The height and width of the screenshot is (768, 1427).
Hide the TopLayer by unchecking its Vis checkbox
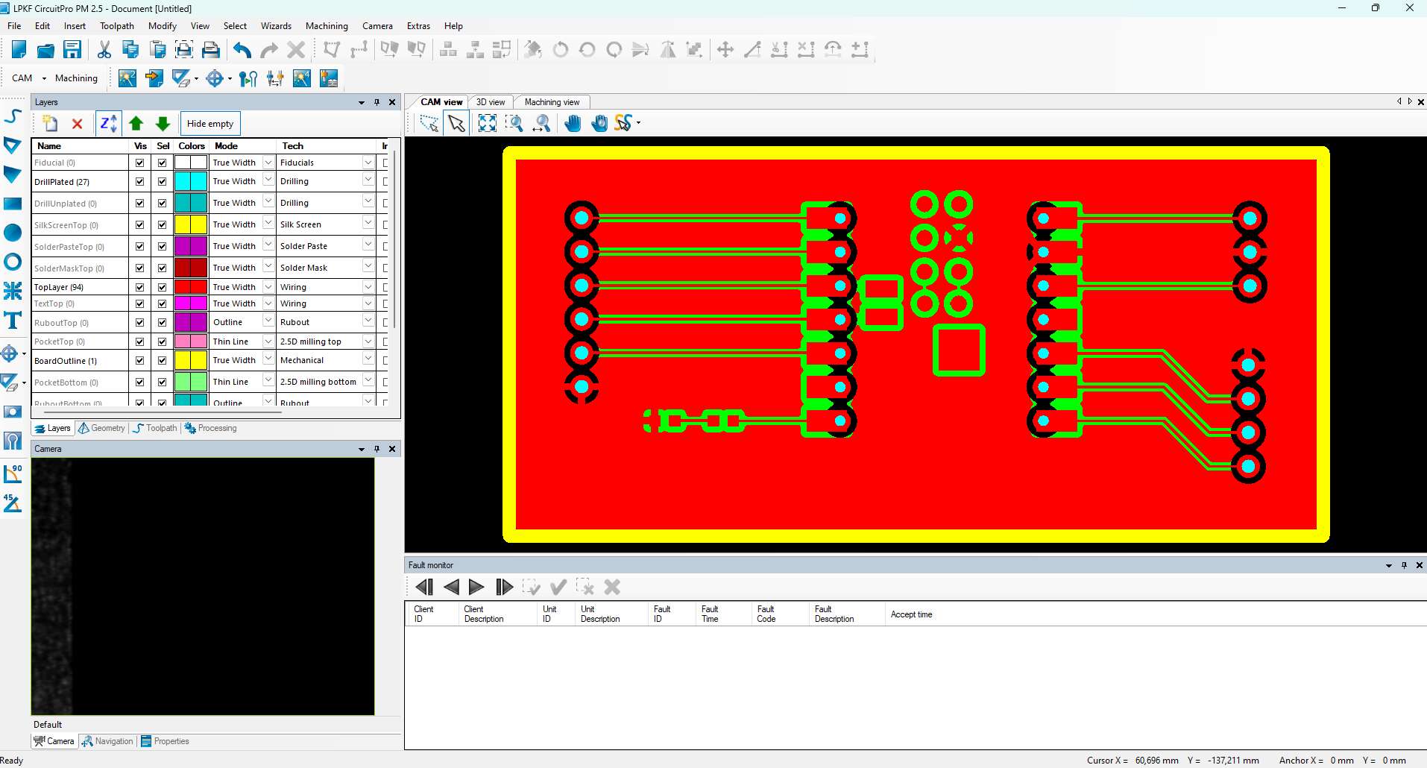(139, 287)
